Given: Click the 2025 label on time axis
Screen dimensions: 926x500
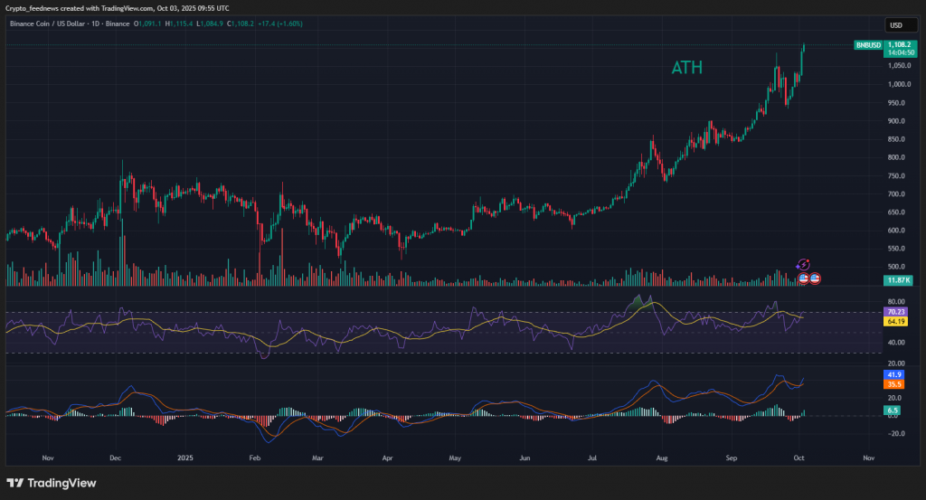Looking at the screenshot, I should 184,458.
